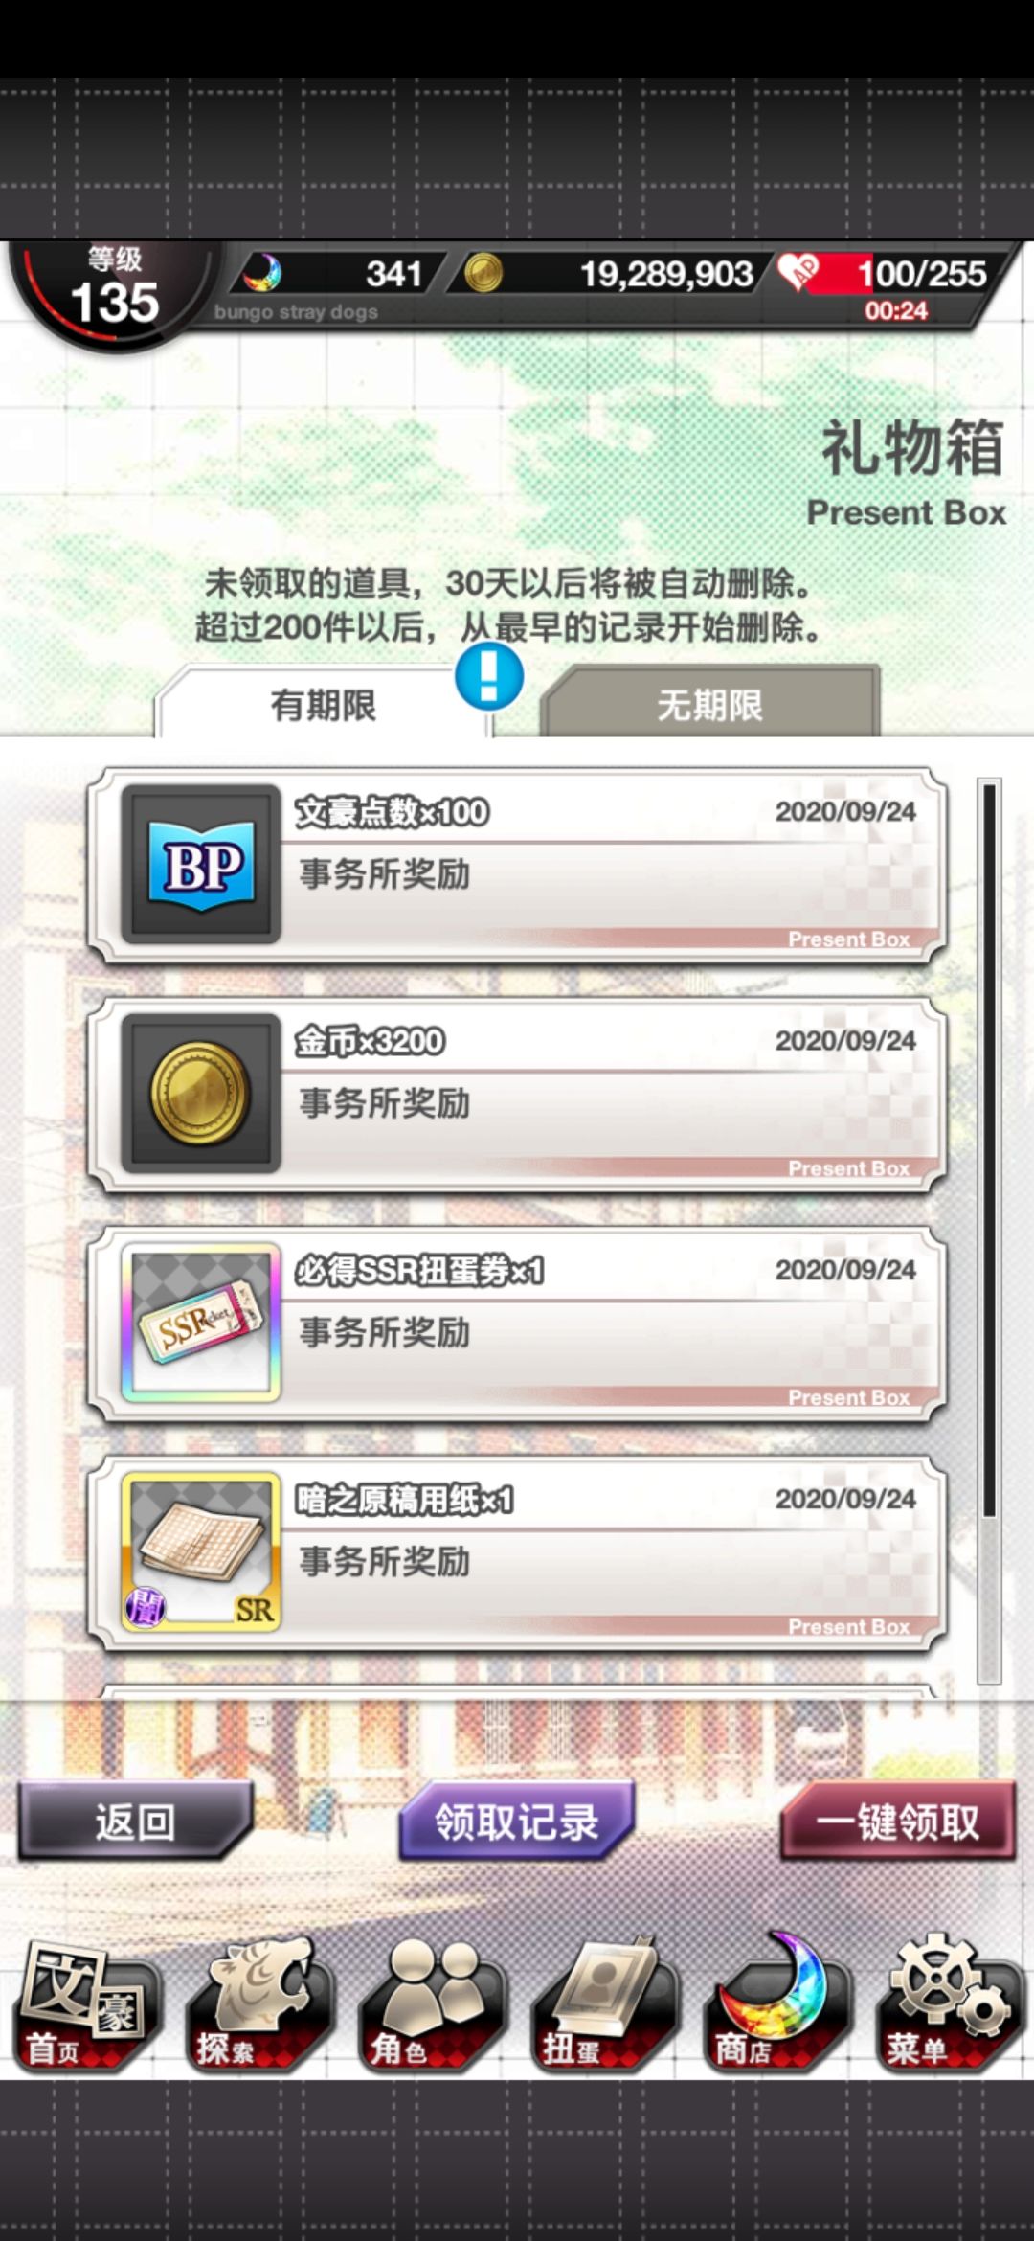Tap the level 135 player badge
The height and width of the screenshot is (2241, 1034).
click(x=113, y=292)
